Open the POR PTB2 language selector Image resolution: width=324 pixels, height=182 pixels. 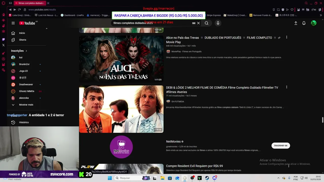(296, 178)
